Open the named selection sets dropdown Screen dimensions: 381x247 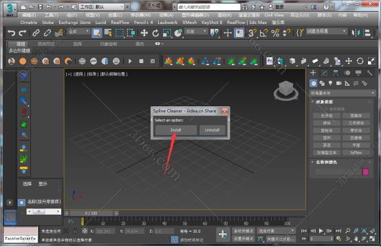tap(326, 32)
